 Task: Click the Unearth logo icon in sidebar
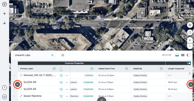point(5,4)
